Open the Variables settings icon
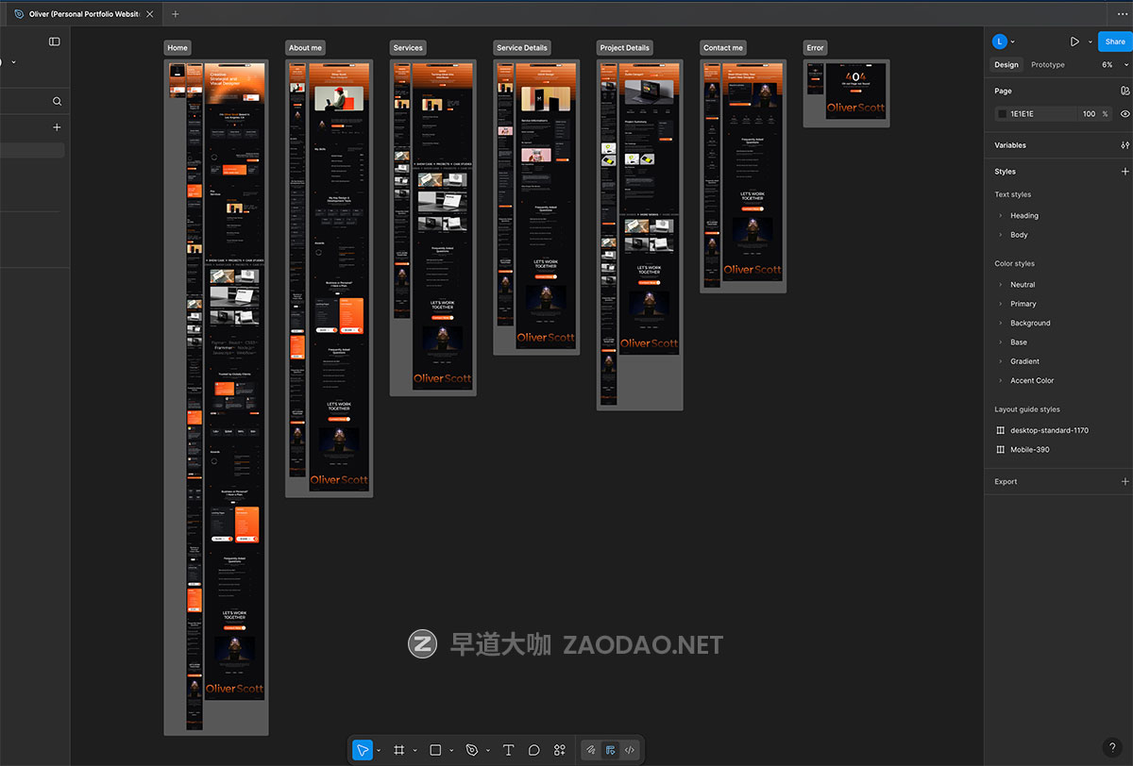 pyautogui.click(x=1125, y=145)
